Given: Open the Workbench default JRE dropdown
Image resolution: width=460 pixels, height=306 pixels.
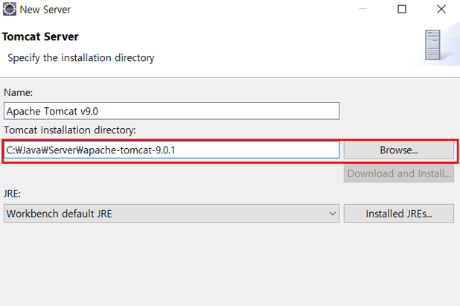Looking at the screenshot, I should (172, 213).
